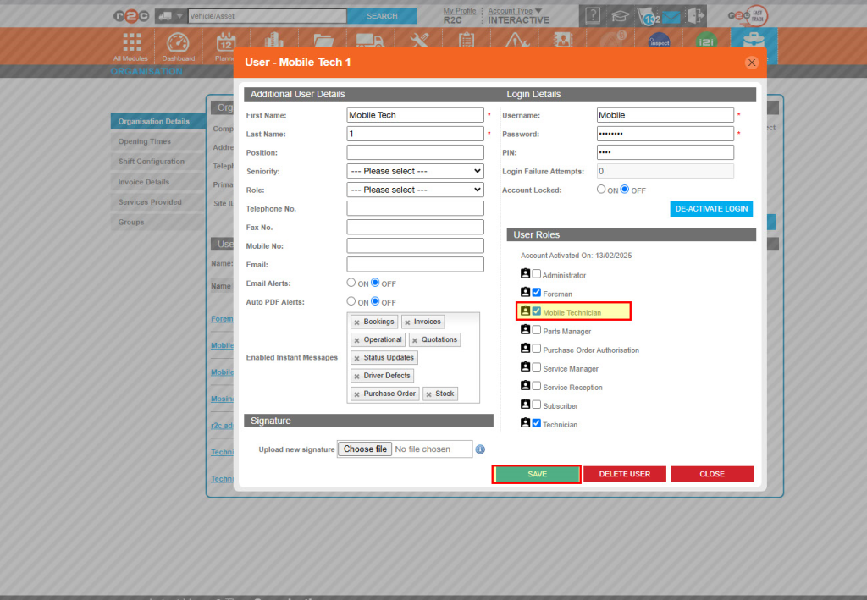Open the training graduation cap icon

(x=621, y=14)
